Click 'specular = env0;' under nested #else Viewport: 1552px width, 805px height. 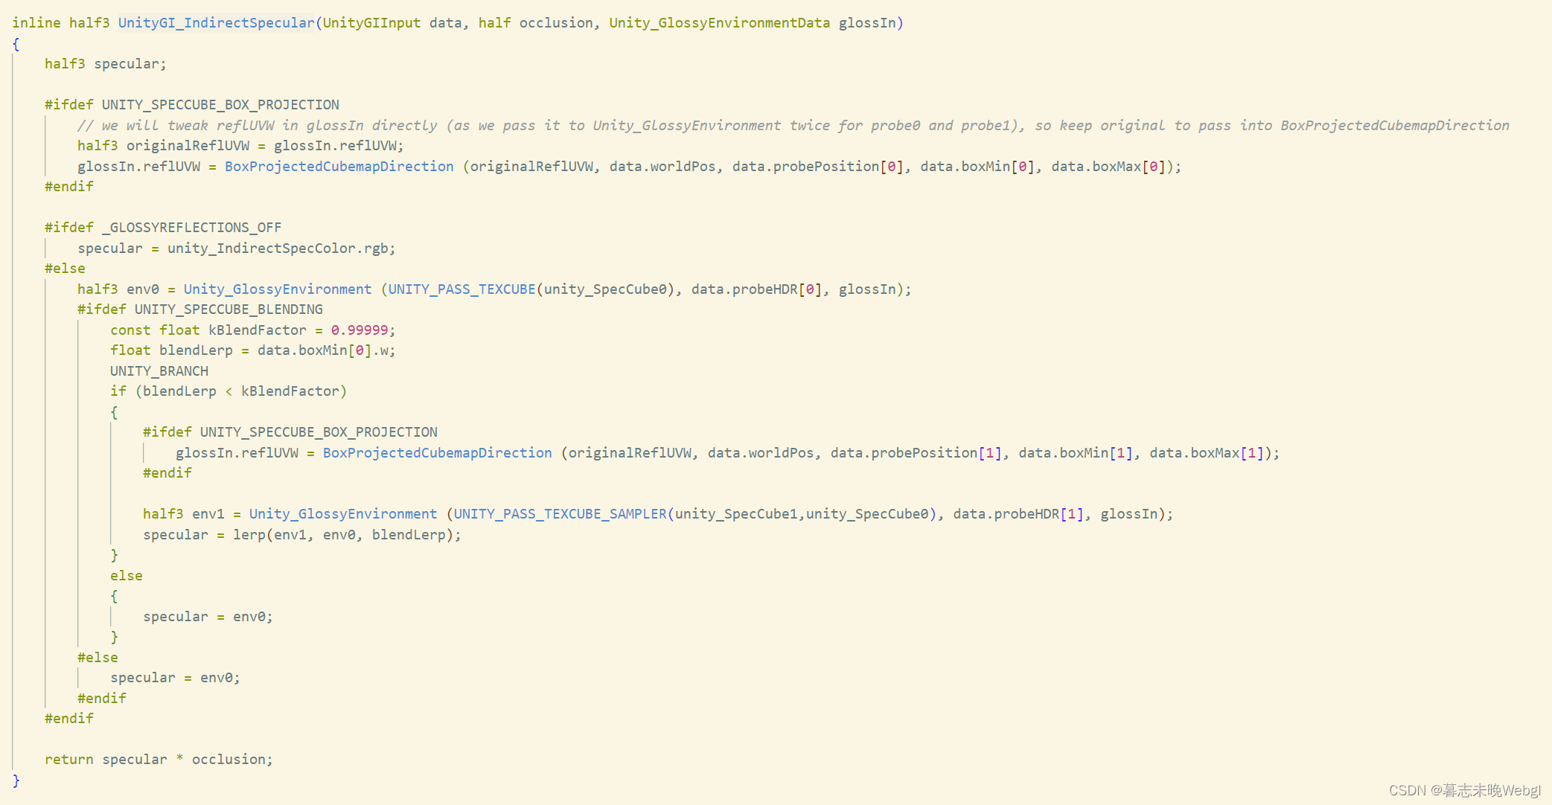[x=176, y=678]
